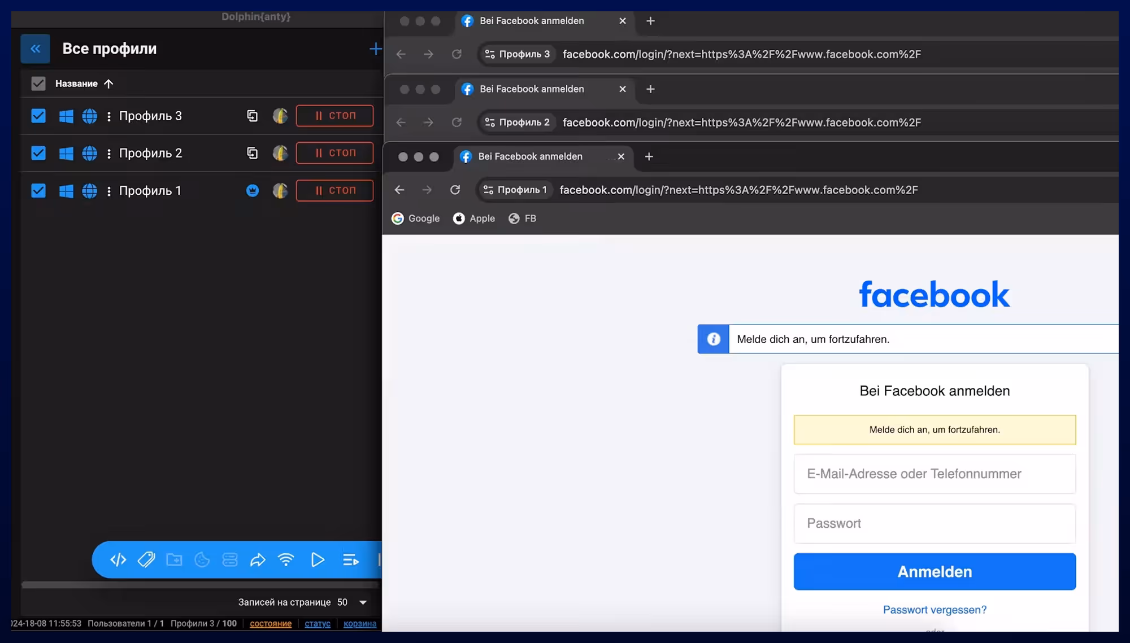Image resolution: width=1130 pixels, height=643 pixels.
Task: Click the globe icon for Профиль 1
Action: tap(89, 191)
